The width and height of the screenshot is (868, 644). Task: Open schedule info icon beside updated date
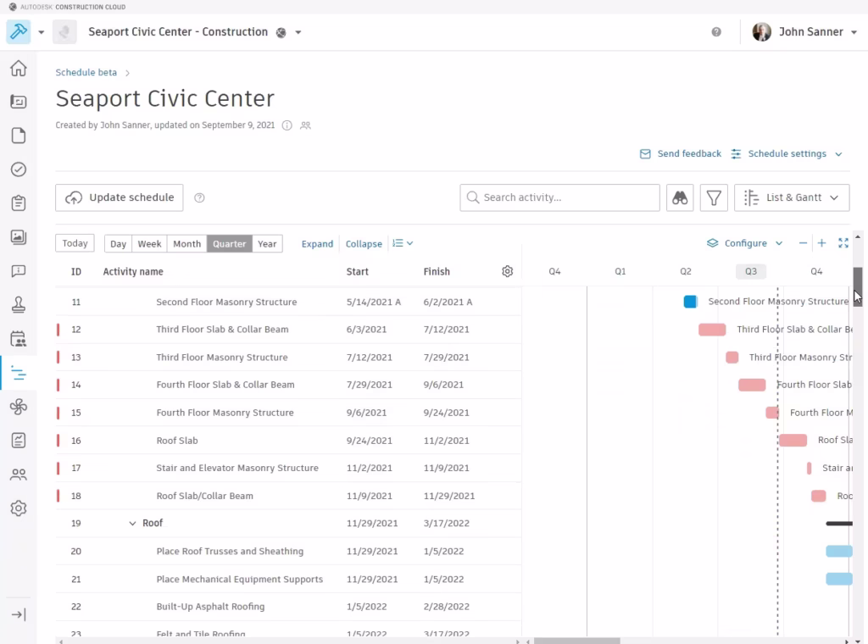pyautogui.click(x=287, y=125)
